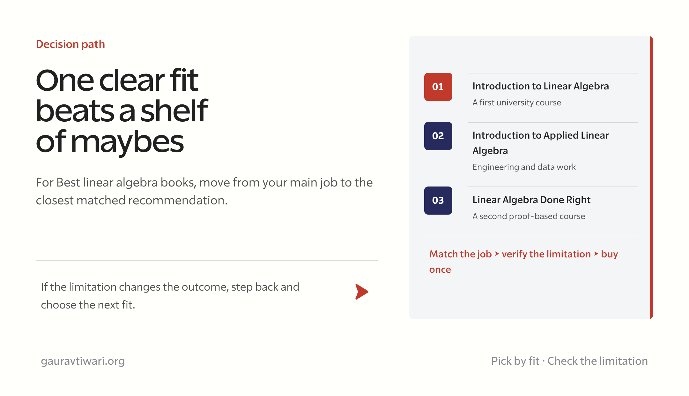Screen dimensions: 689x396
Task: Click the small arrow after 'Match the job'
Action: pyautogui.click(x=497, y=254)
